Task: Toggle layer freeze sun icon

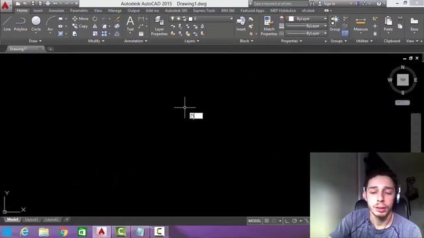Action: [178, 19]
